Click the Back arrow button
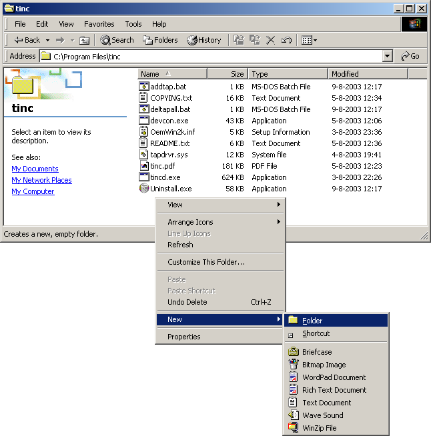 (x=27, y=40)
